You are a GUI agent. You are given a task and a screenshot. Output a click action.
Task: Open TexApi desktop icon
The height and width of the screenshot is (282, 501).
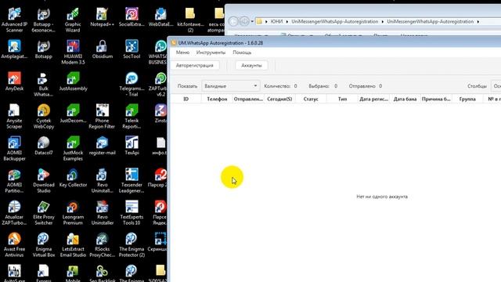tap(132, 146)
